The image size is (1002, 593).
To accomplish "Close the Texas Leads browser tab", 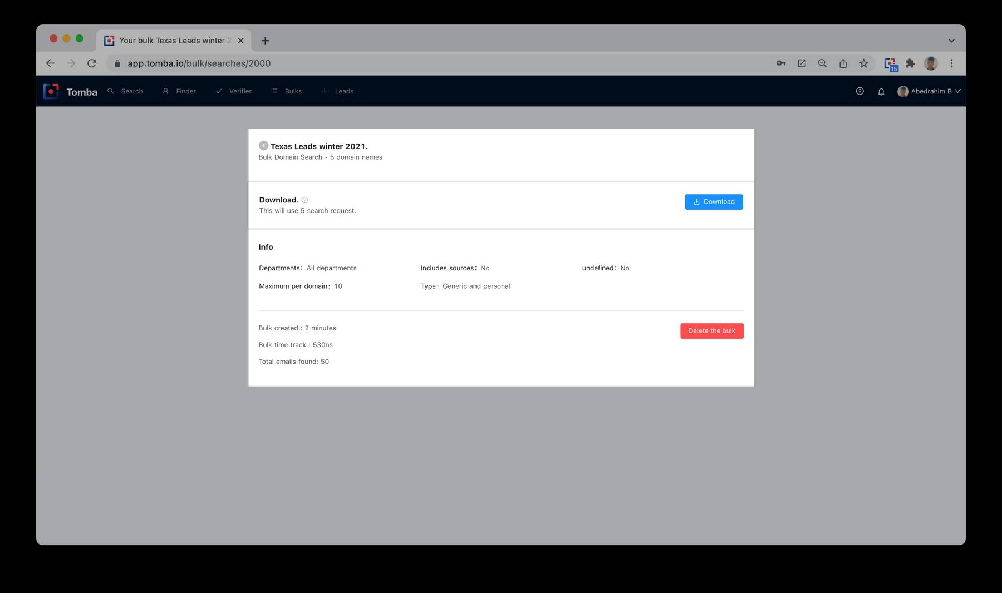I will [x=240, y=41].
